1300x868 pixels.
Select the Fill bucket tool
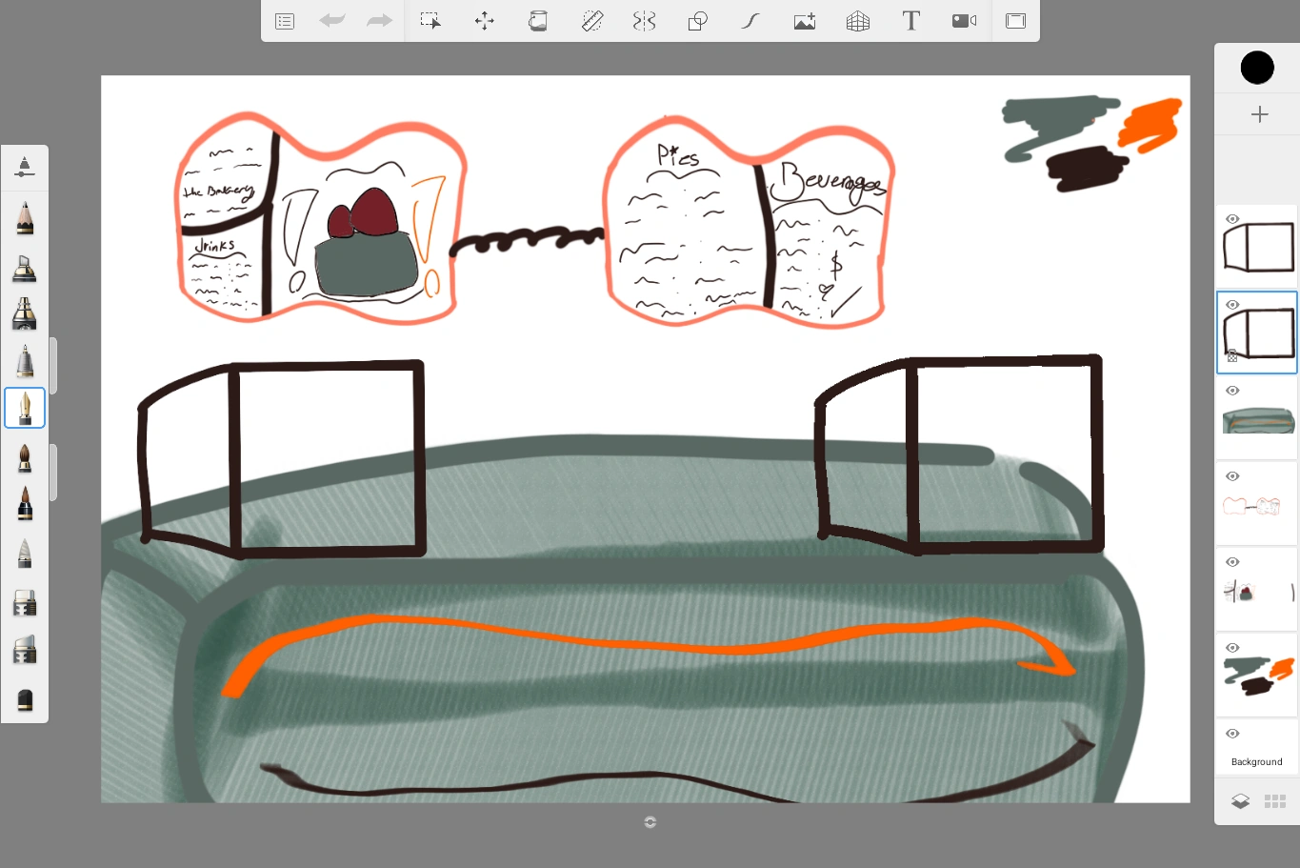tap(538, 20)
